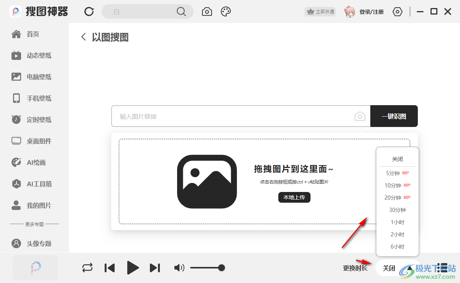Screen dimensions: 460x283
Task: Click the home icon beside 首页
Action: [x=16, y=34]
